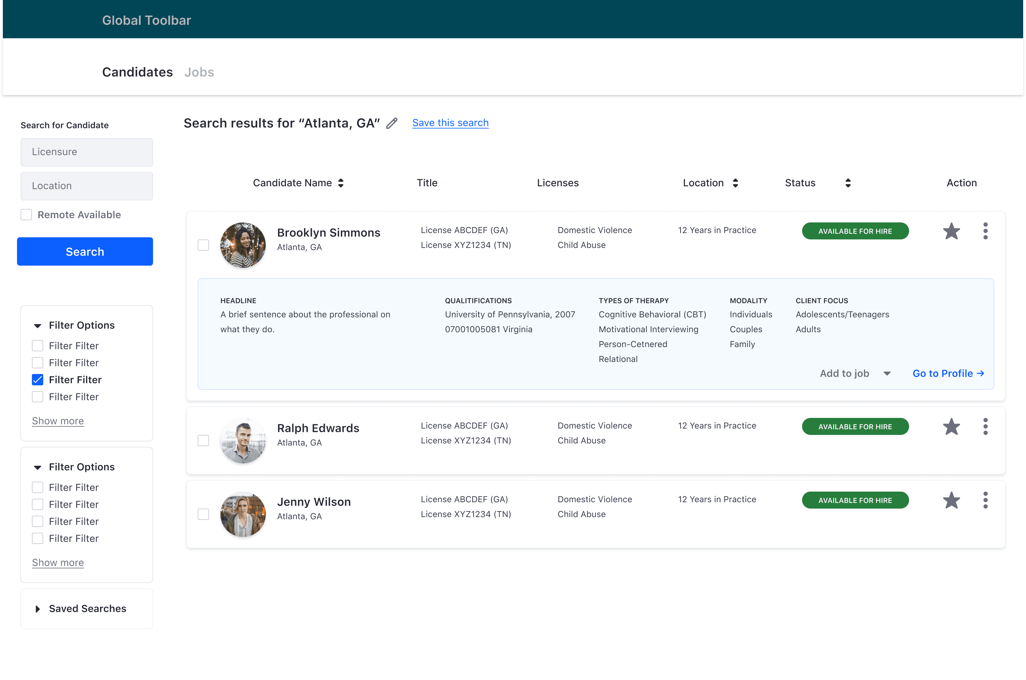Click into the Licensure input field
The height and width of the screenshot is (680, 1026).
(x=87, y=152)
